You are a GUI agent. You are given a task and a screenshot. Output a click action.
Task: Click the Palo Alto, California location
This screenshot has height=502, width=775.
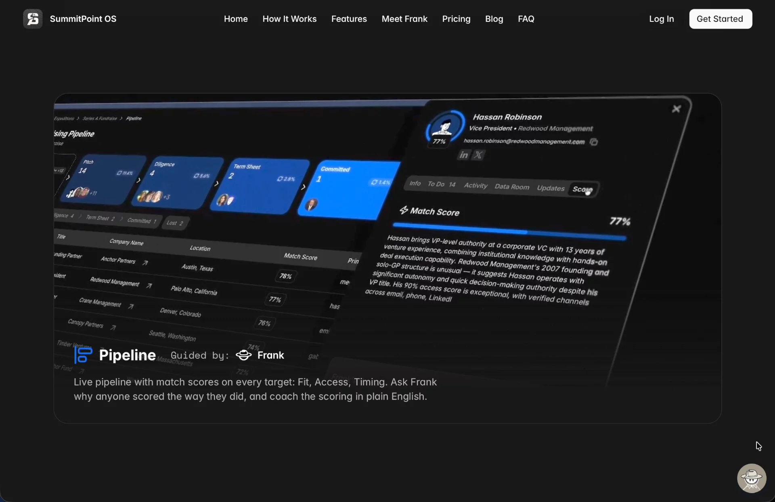[194, 291]
